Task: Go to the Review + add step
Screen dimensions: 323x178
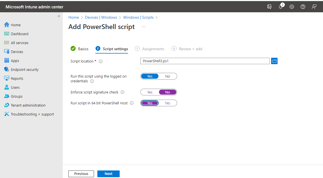Action: [x=187, y=49]
